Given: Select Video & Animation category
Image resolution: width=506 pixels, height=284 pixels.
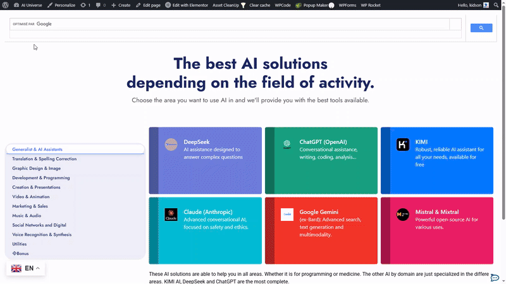Looking at the screenshot, I should point(30,196).
